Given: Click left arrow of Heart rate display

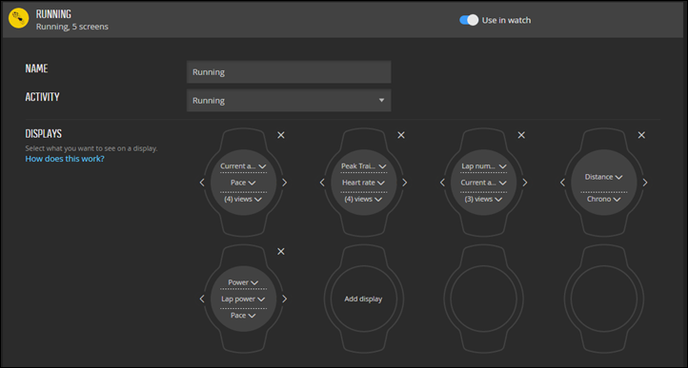Looking at the screenshot, I should pyautogui.click(x=322, y=183).
